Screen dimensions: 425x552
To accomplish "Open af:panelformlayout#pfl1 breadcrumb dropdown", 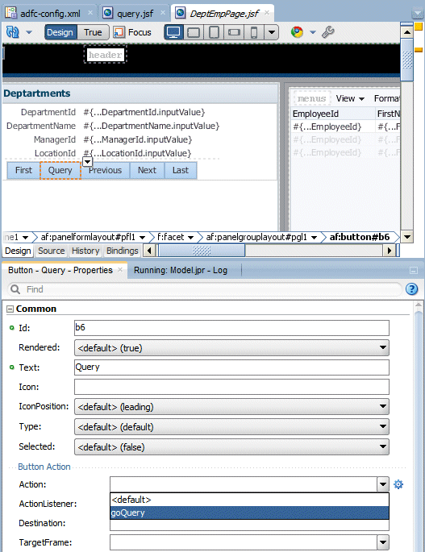I will click(x=143, y=238).
